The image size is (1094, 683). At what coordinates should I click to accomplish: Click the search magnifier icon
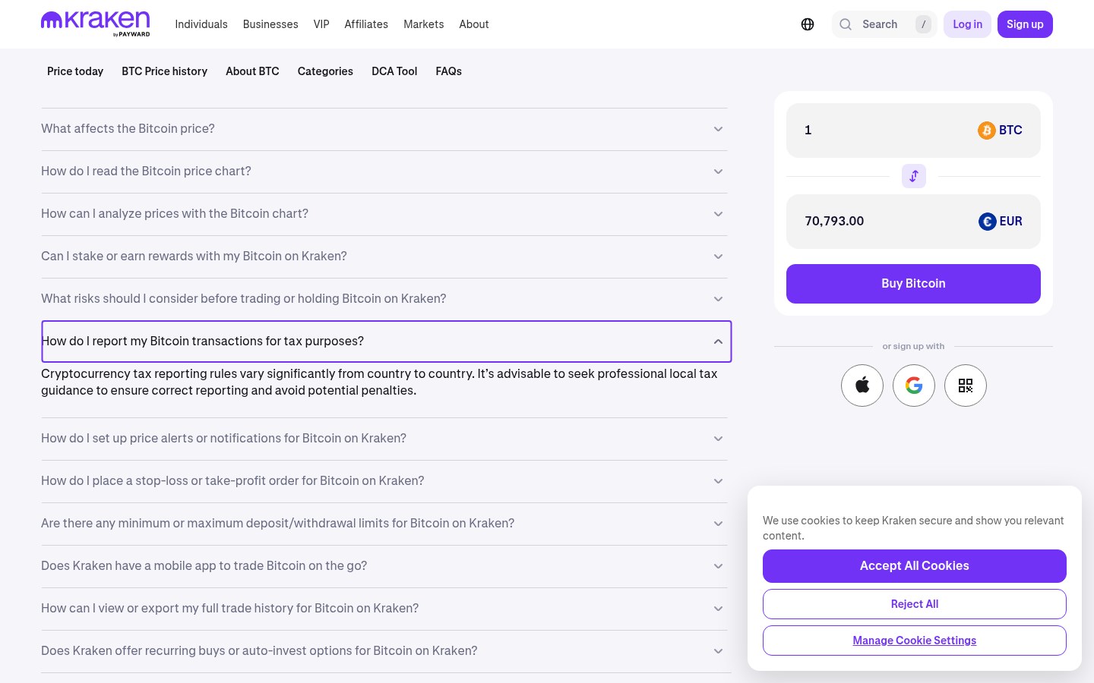(846, 24)
